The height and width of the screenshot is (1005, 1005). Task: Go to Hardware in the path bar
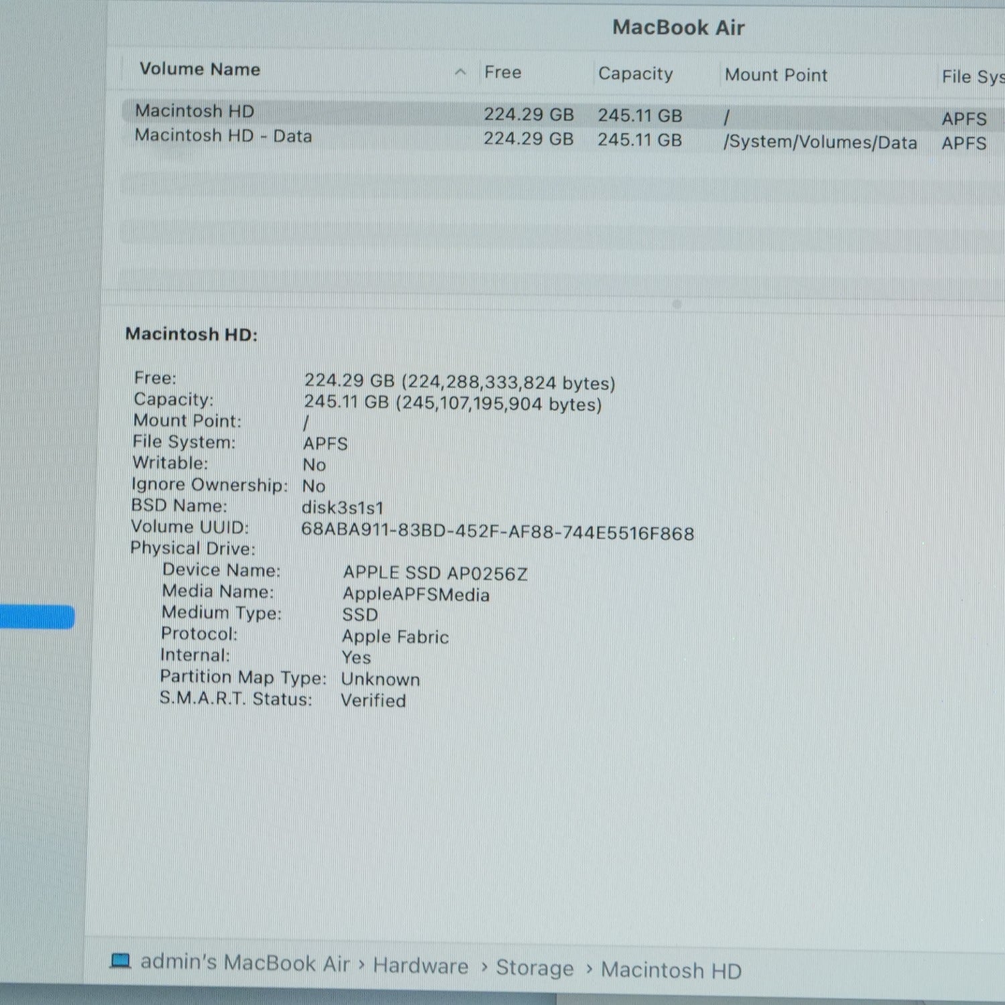tap(421, 965)
